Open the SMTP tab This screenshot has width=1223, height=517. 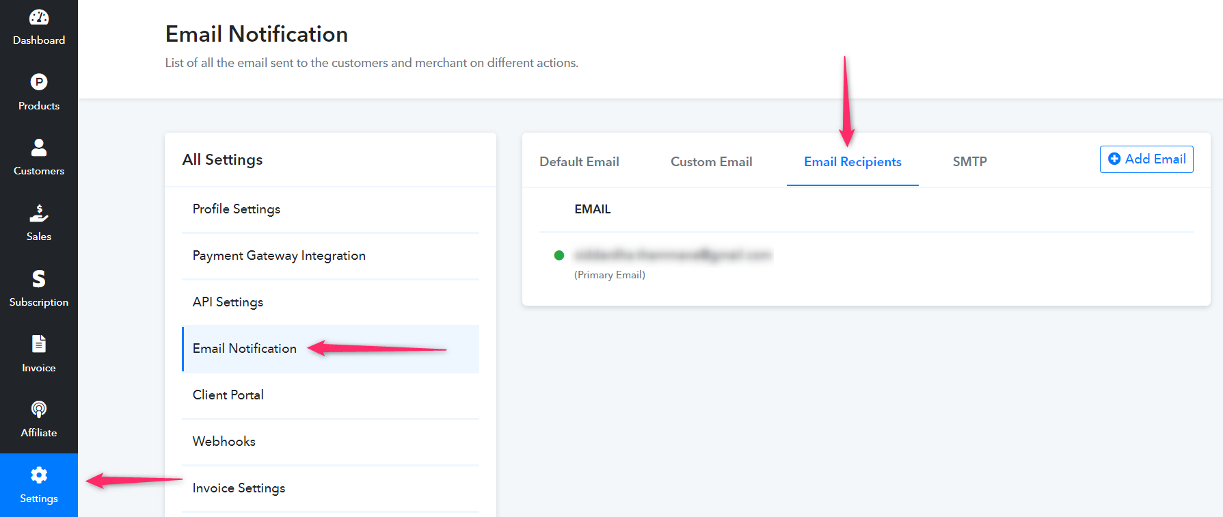(x=969, y=162)
